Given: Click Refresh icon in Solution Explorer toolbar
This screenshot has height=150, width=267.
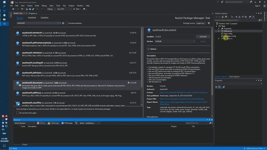Looking at the screenshot, I should tap(239, 17).
